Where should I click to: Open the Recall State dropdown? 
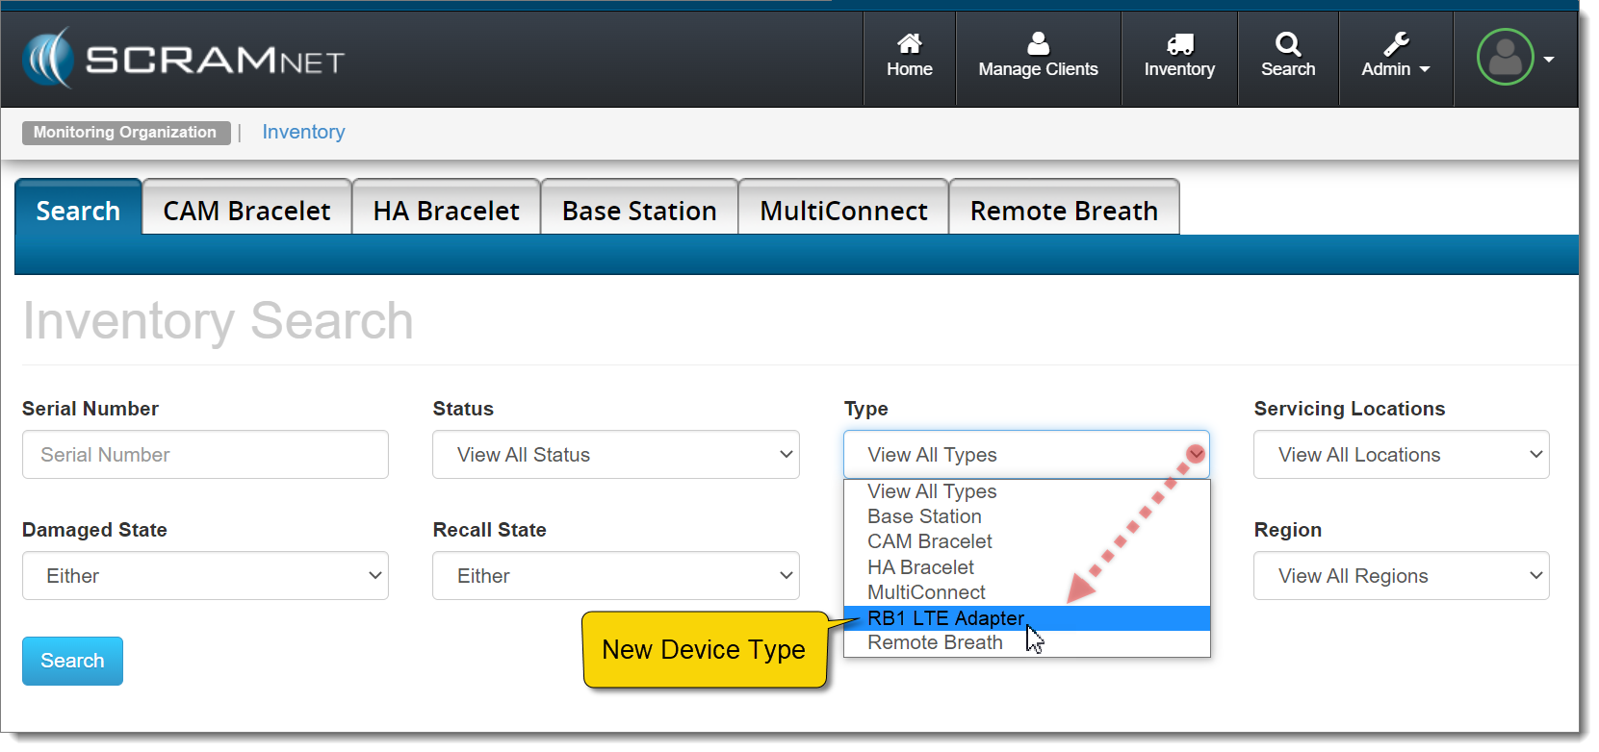click(615, 576)
